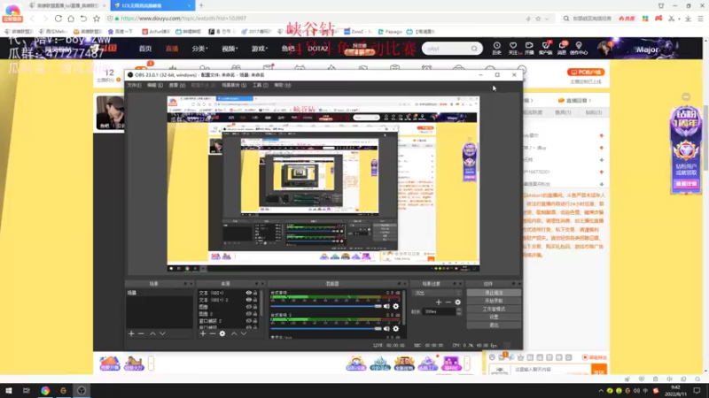Mute the first 台式音响 mixer channel
709x398 pixels.
386,306
